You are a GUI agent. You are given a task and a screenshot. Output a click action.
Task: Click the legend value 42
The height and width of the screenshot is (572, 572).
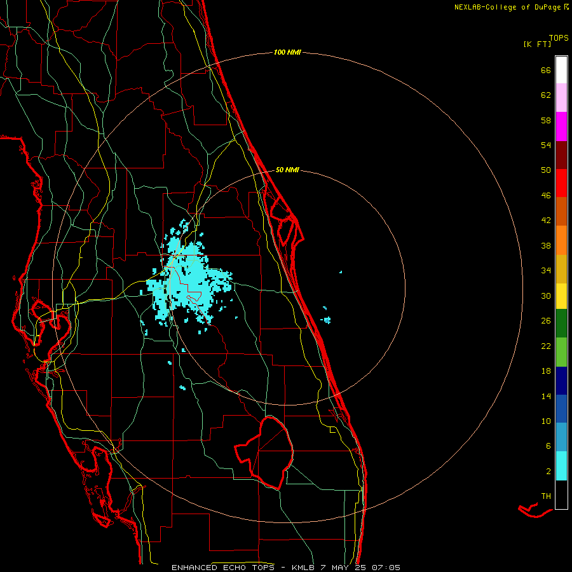point(546,221)
